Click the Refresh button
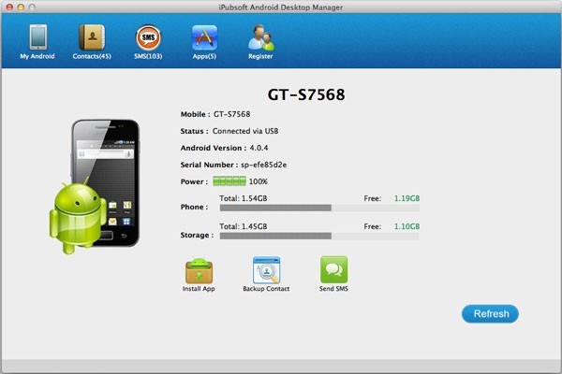 point(490,314)
